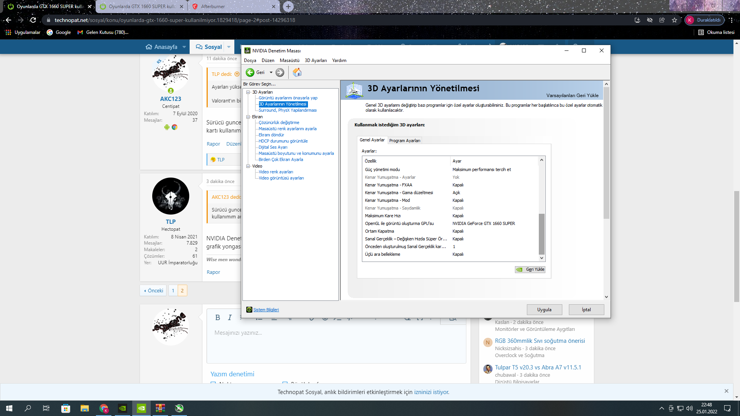Click italic formatting icon in message editor

(230, 317)
